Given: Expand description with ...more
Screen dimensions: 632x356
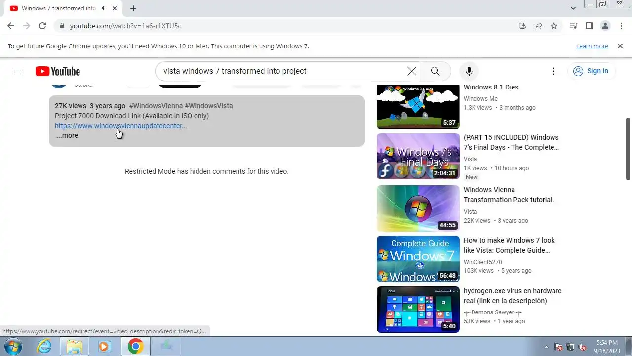Looking at the screenshot, I should click(x=67, y=135).
